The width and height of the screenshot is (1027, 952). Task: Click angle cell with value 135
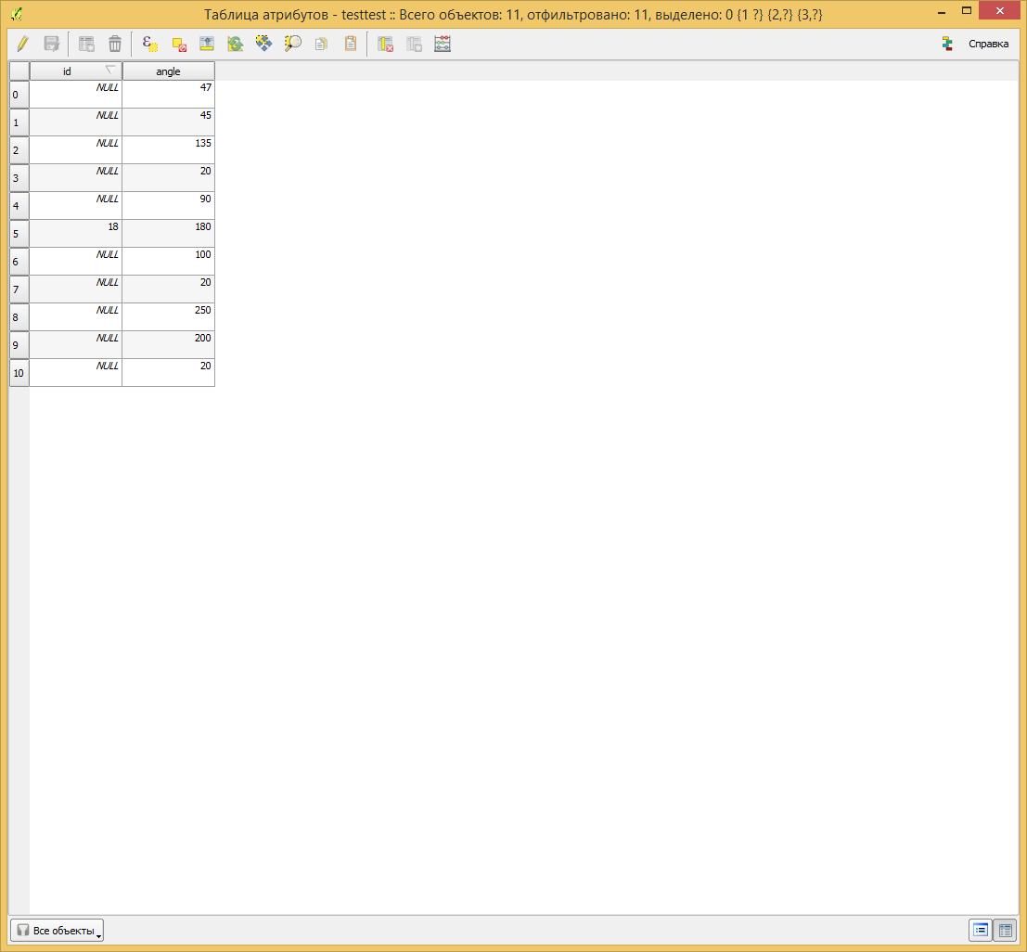pos(168,150)
